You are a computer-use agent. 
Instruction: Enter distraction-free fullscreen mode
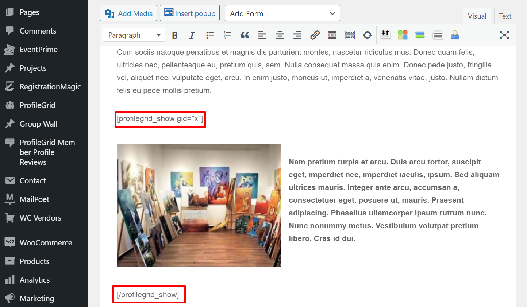point(504,35)
